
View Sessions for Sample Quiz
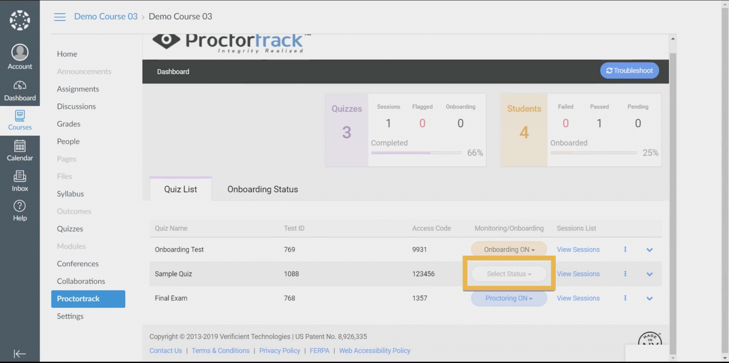[578, 274]
